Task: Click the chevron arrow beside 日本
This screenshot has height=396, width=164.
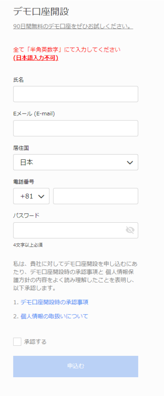Action: coord(130,162)
